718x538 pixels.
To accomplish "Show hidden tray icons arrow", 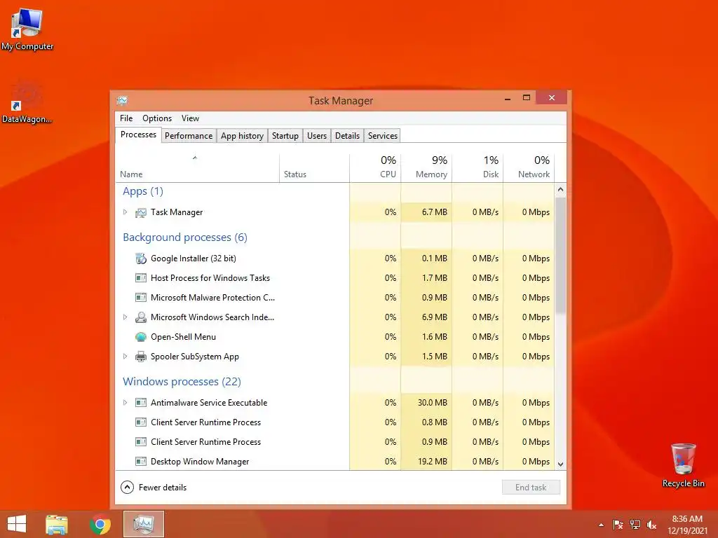I will (601, 525).
